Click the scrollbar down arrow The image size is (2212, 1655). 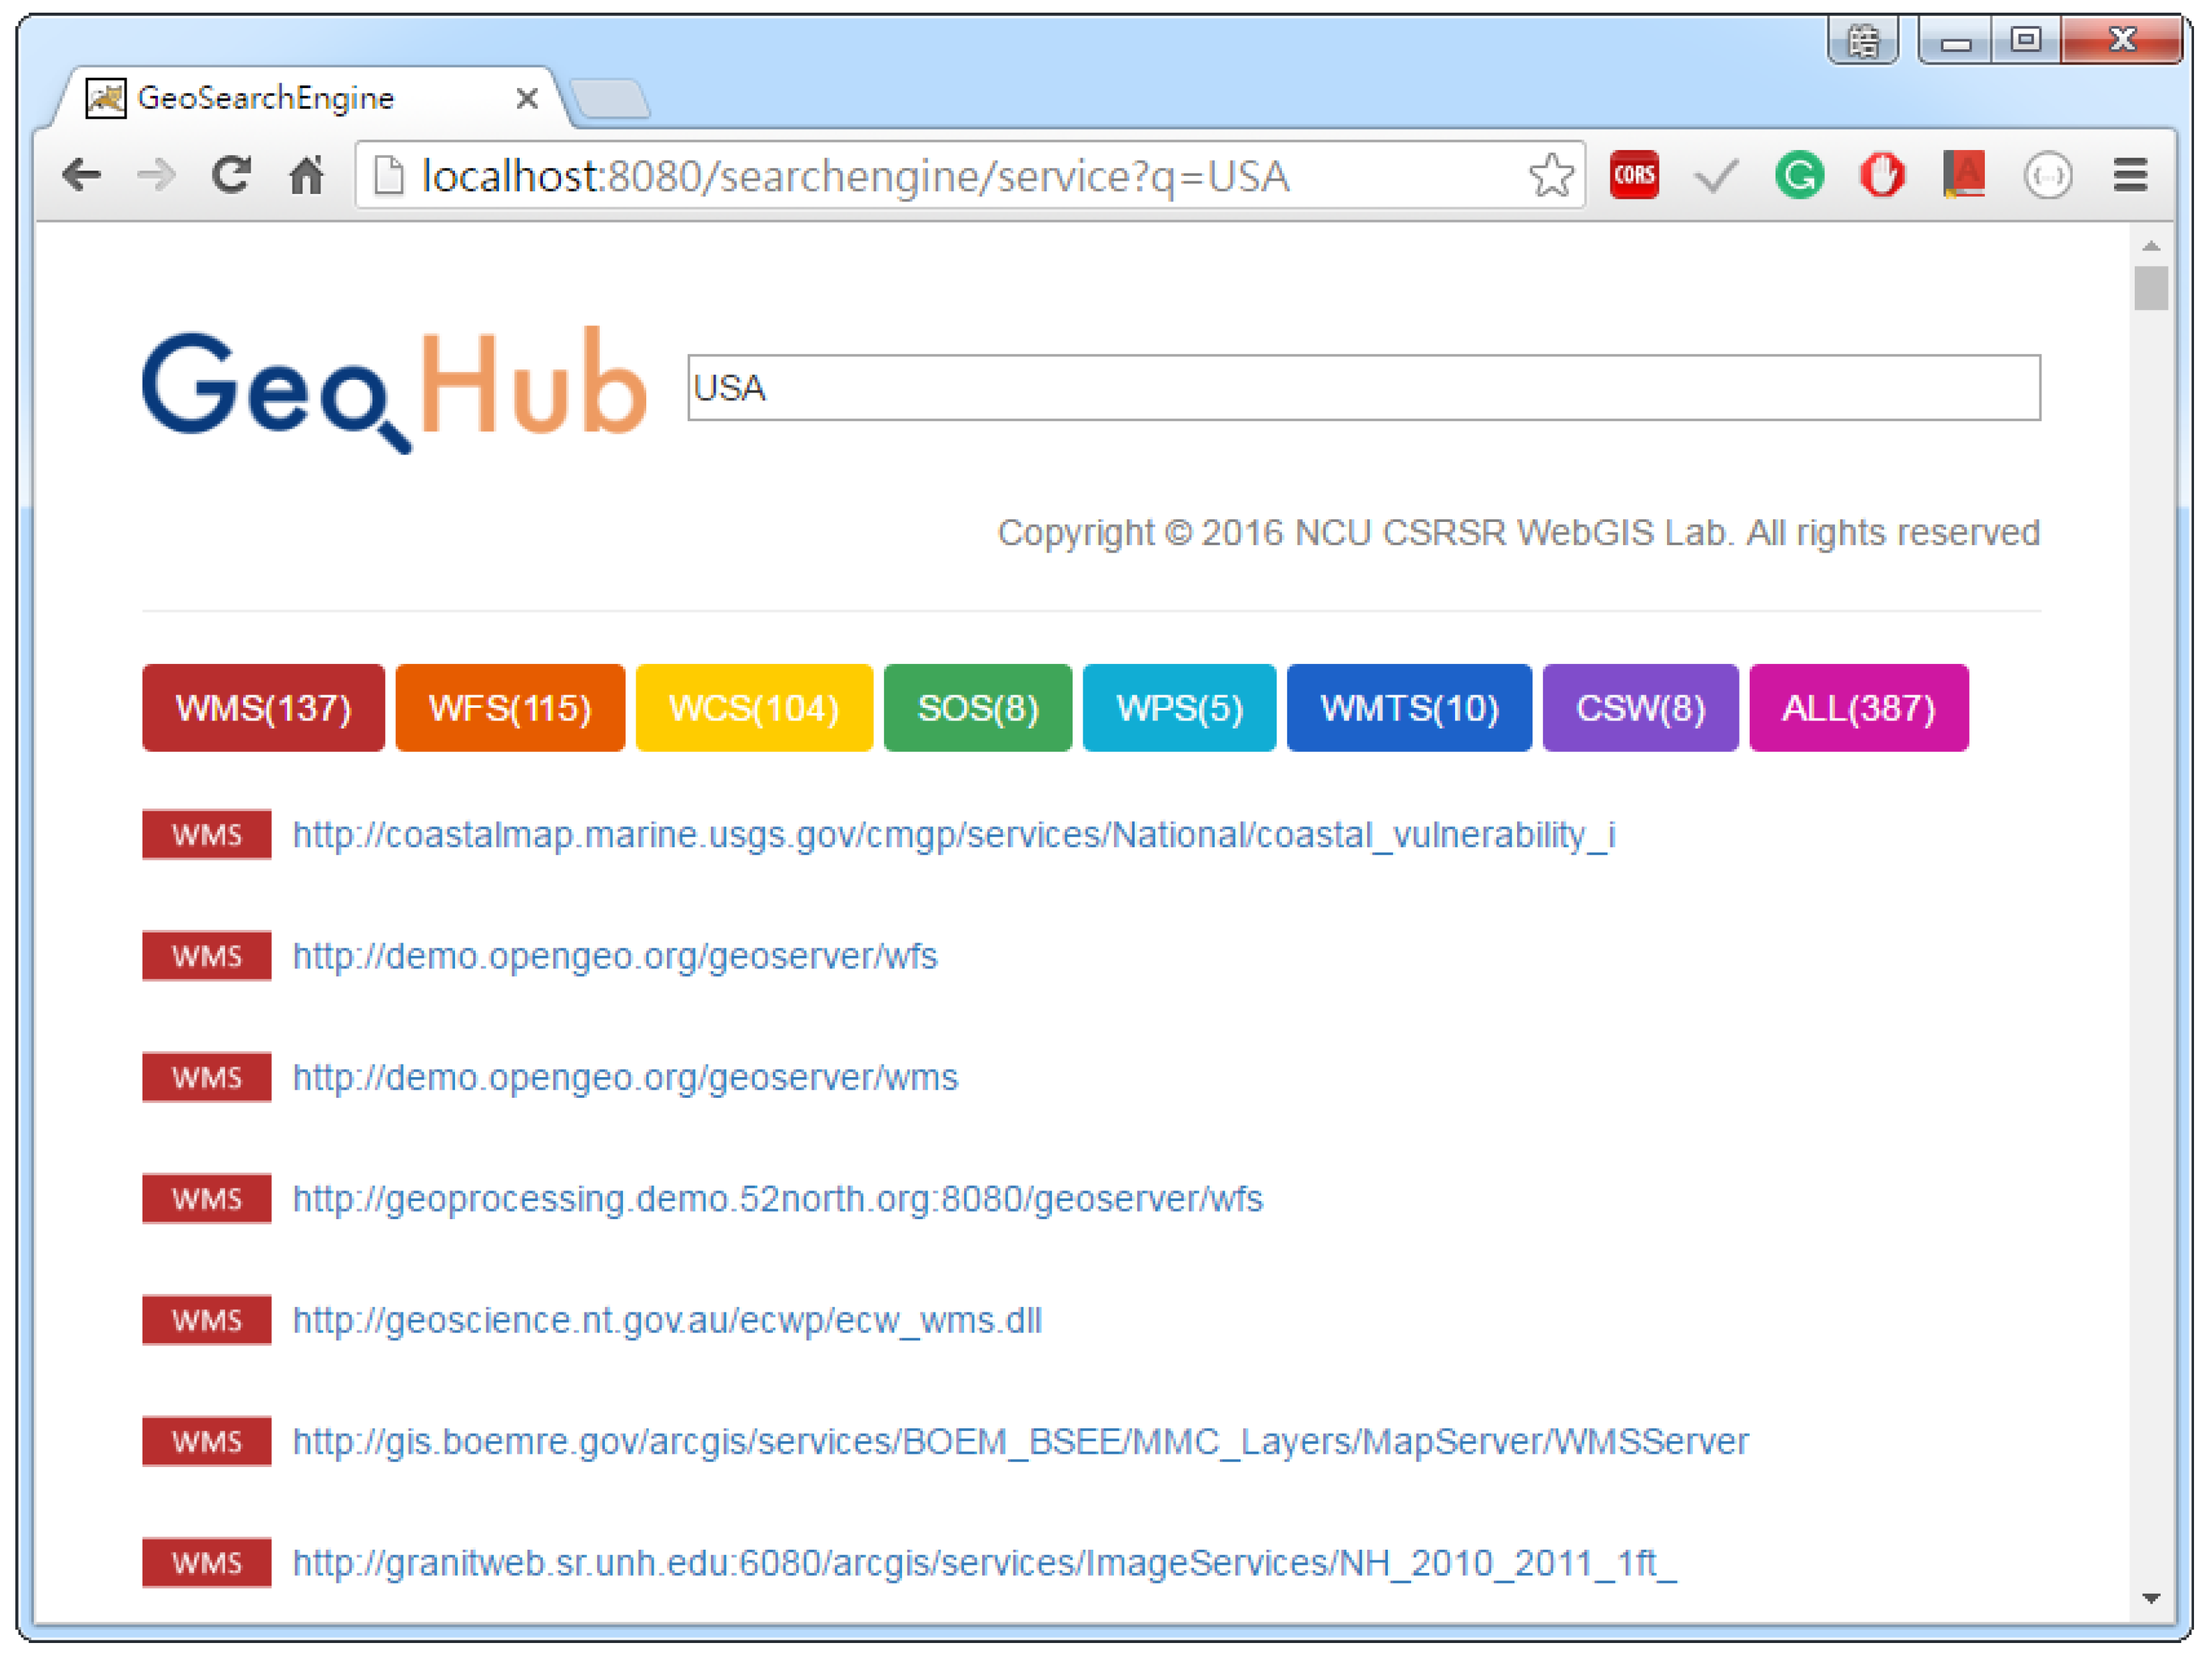pos(2151,1598)
